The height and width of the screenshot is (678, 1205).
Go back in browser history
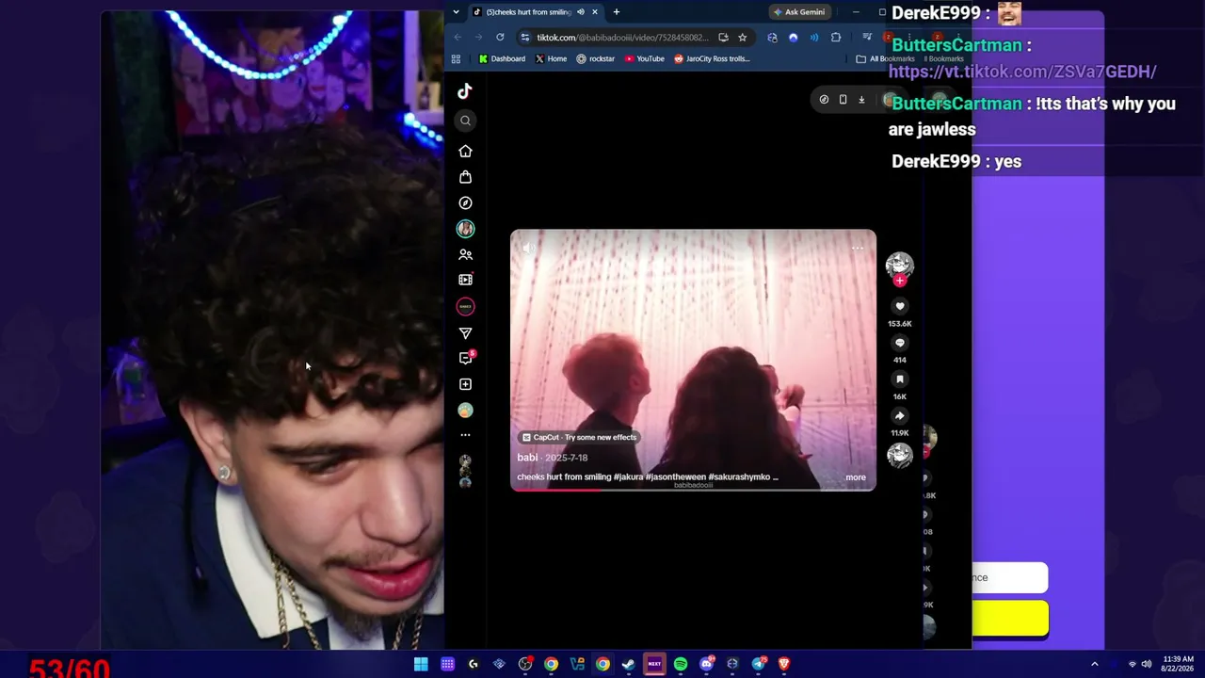[458, 38]
